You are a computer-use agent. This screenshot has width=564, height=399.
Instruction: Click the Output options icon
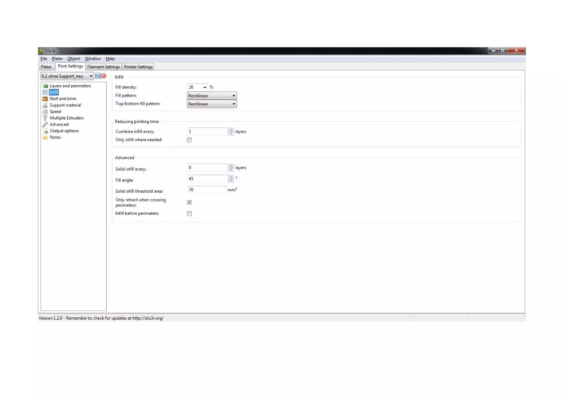[x=45, y=131]
